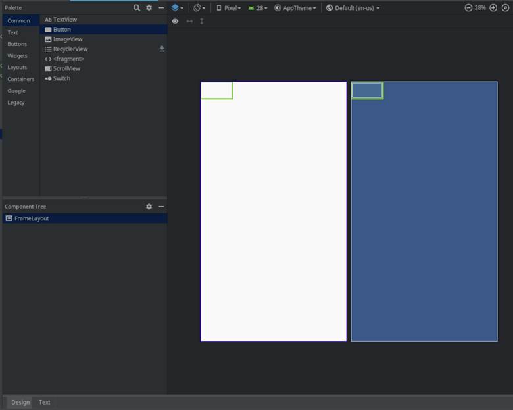Open design surface layers dropdown
The image size is (513, 410).
click(177, 7)
